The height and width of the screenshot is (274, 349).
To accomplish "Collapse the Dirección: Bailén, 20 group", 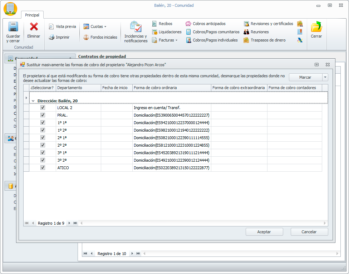I will 33,101.
